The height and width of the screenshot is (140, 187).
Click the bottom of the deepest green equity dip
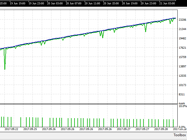point(5,69)
